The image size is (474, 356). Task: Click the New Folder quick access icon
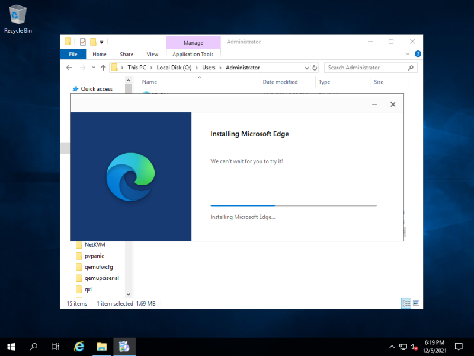click(94, 42)
